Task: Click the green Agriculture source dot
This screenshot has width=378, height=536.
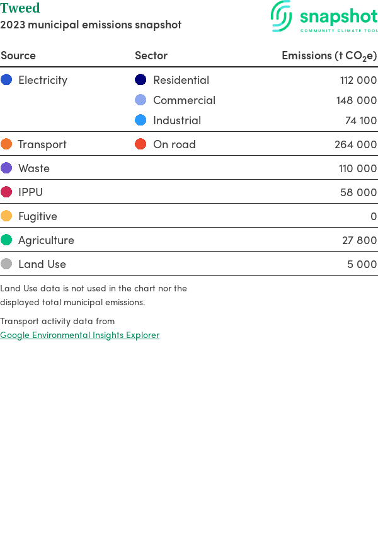Action: coord(6,240)
